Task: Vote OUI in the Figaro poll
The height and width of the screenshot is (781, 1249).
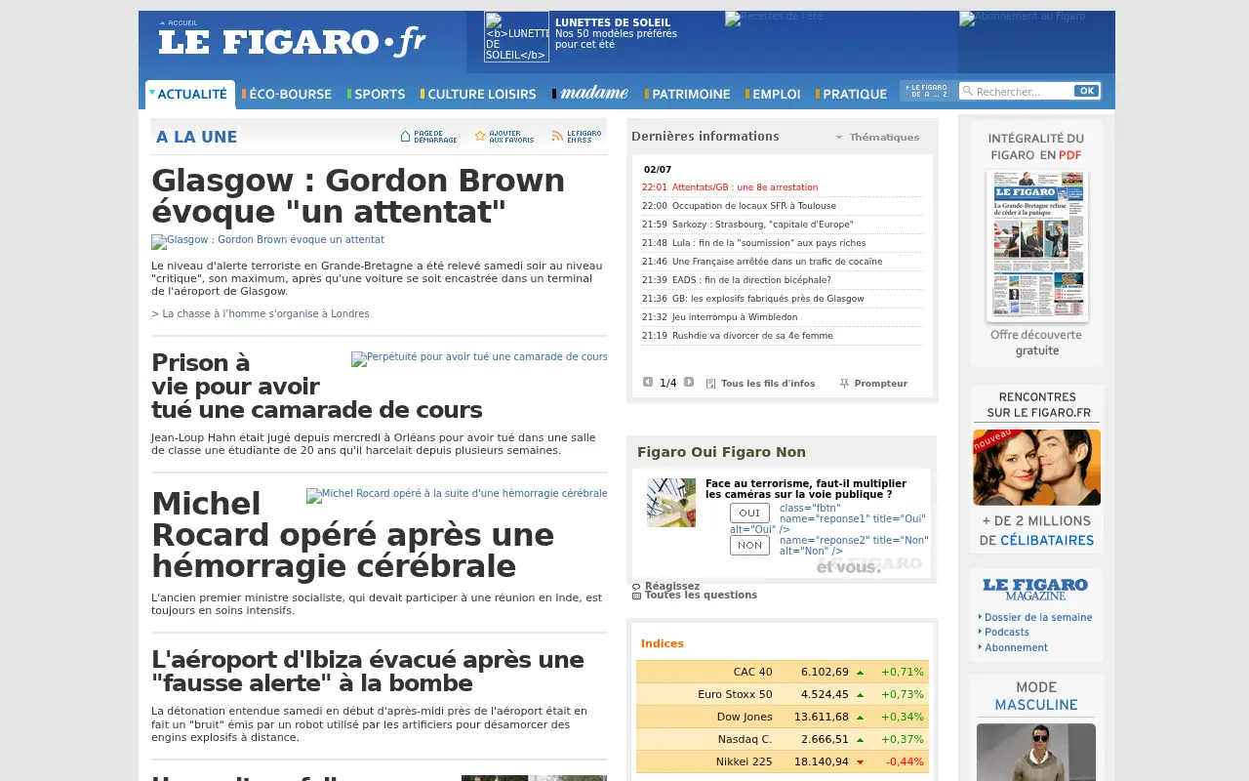Action: tap(749, 513)
